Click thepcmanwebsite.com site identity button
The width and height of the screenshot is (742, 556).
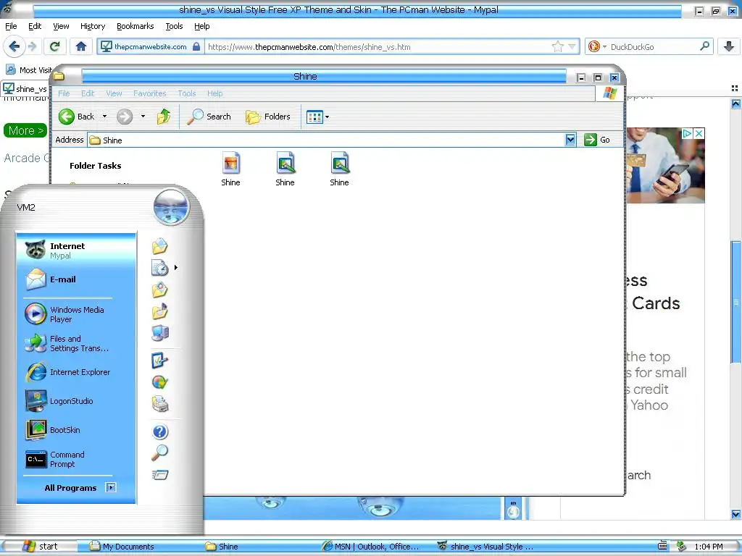click(151, 46)
